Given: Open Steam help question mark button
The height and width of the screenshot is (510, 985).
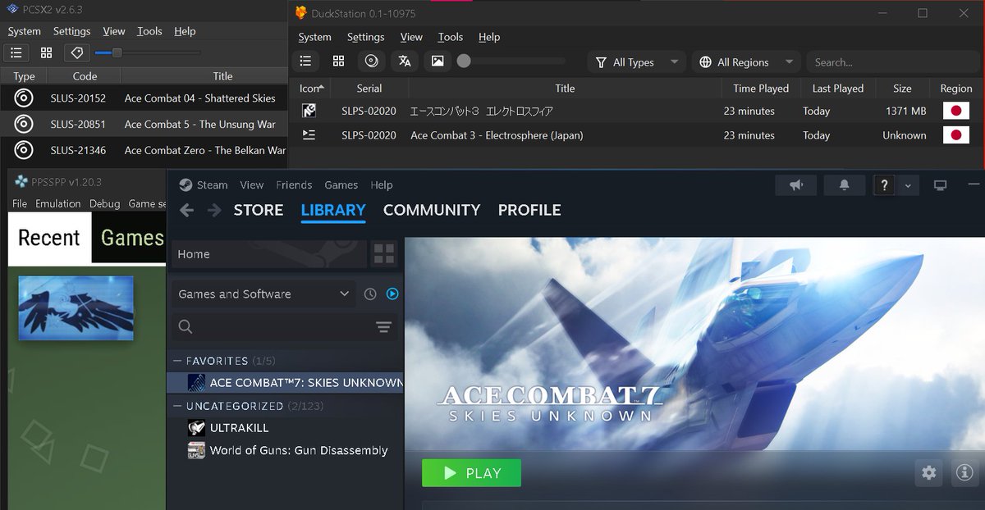Looking at the screenshot, I should click(x=884, y=185).
